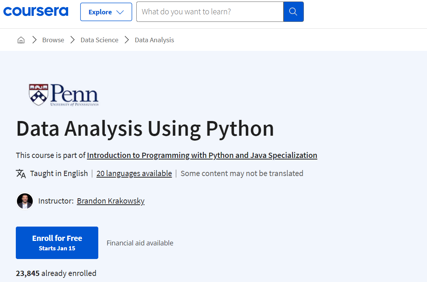Click the Financial aid available text

(140, 243)
